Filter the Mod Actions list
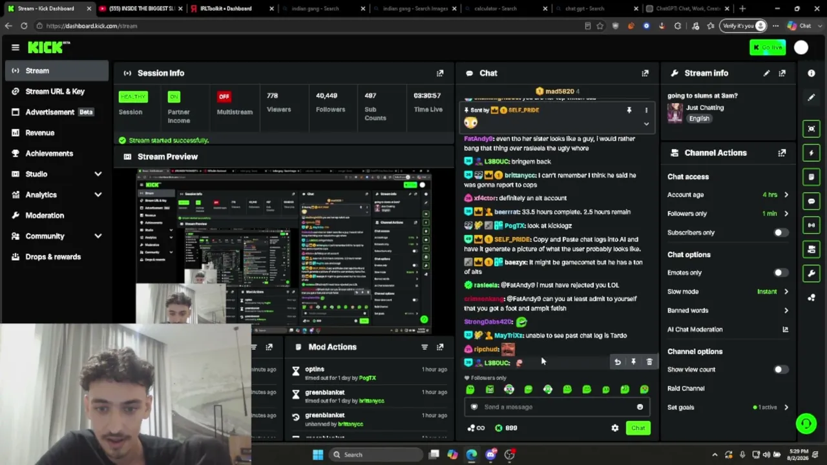The height and width of the screenshot is (465, 827). pyautogui.click(x=424, y=347)
